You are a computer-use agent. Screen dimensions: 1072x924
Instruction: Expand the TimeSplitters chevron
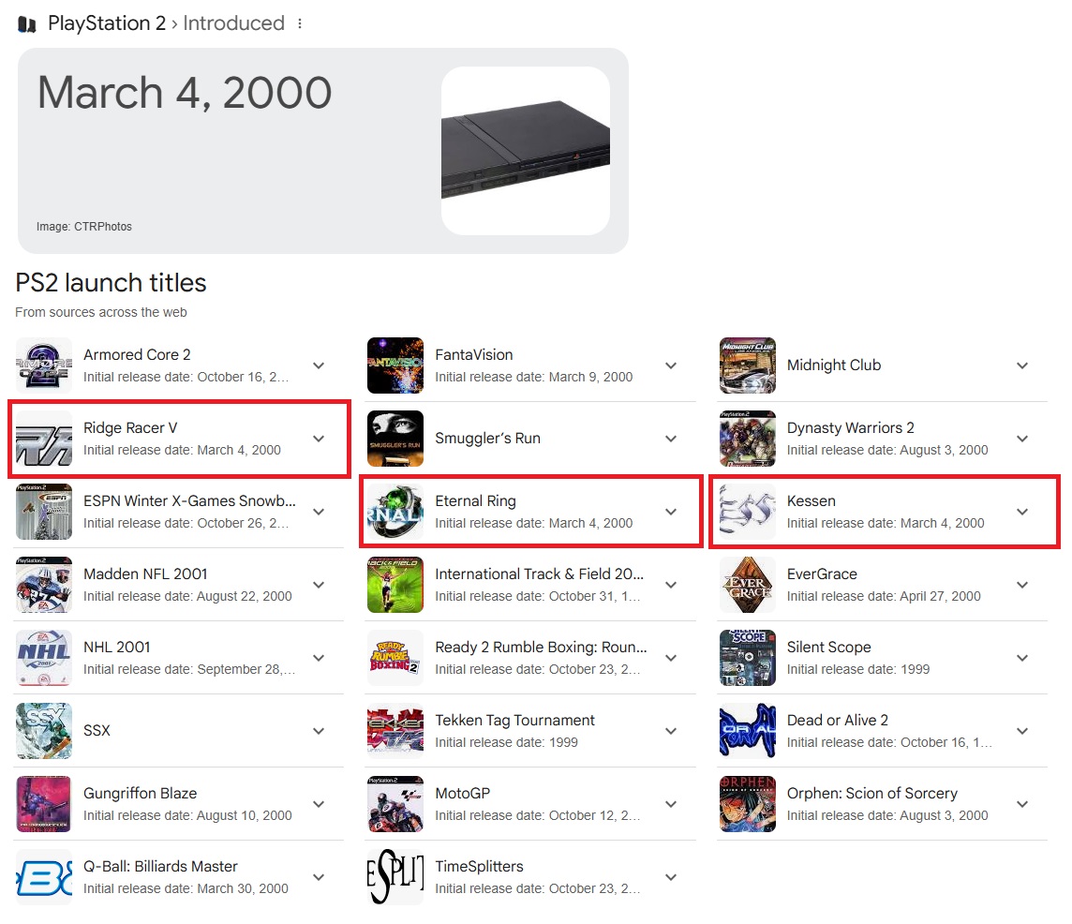click(671, 878)
